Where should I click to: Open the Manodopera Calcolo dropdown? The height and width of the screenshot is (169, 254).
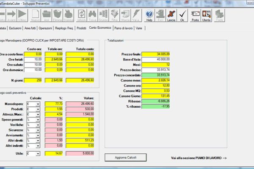[38, 104]
